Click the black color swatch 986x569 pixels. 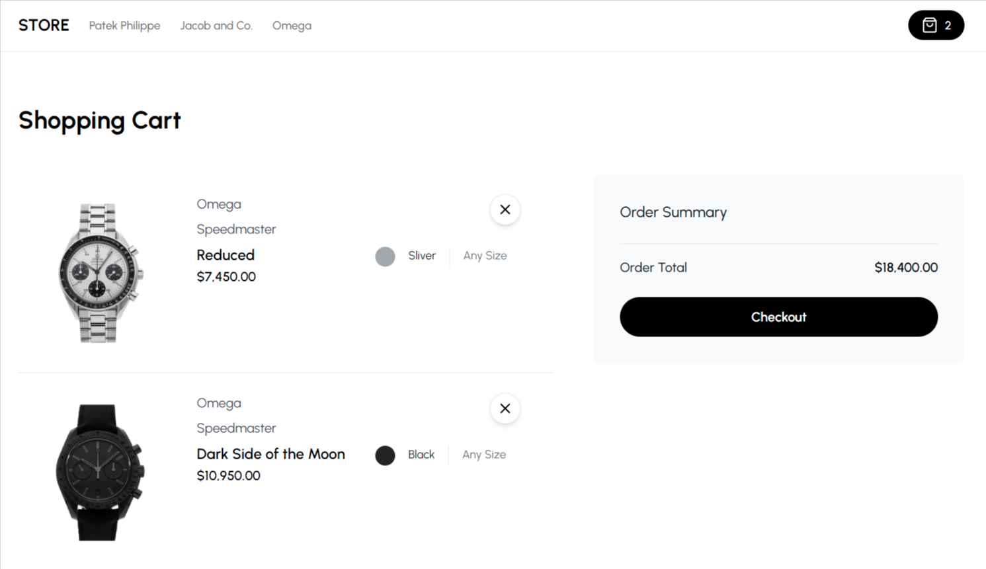(385, 455)
